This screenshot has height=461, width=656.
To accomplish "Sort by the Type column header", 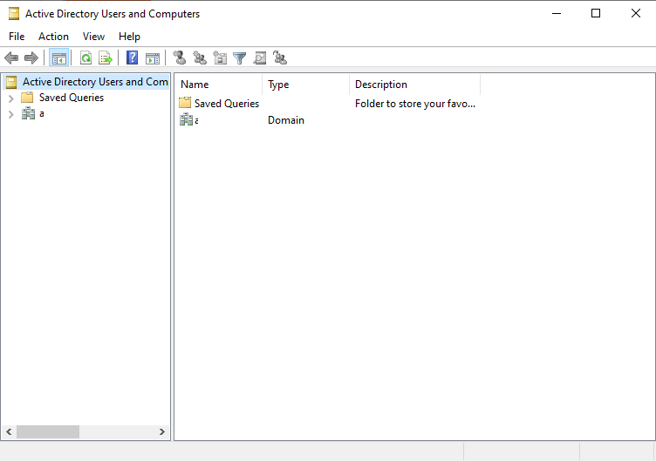I will click(305, 85).
